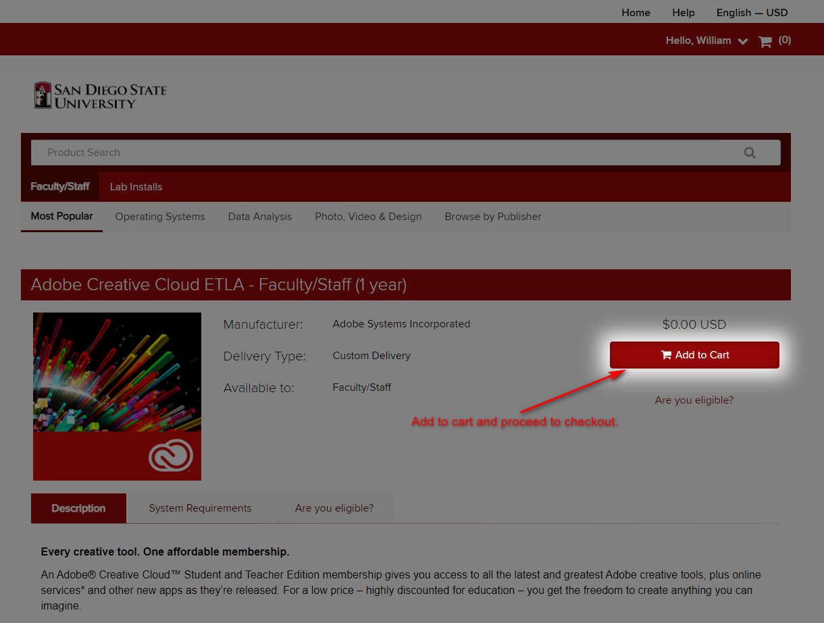Expand the Hello, William account dropdown

point(706,40)
